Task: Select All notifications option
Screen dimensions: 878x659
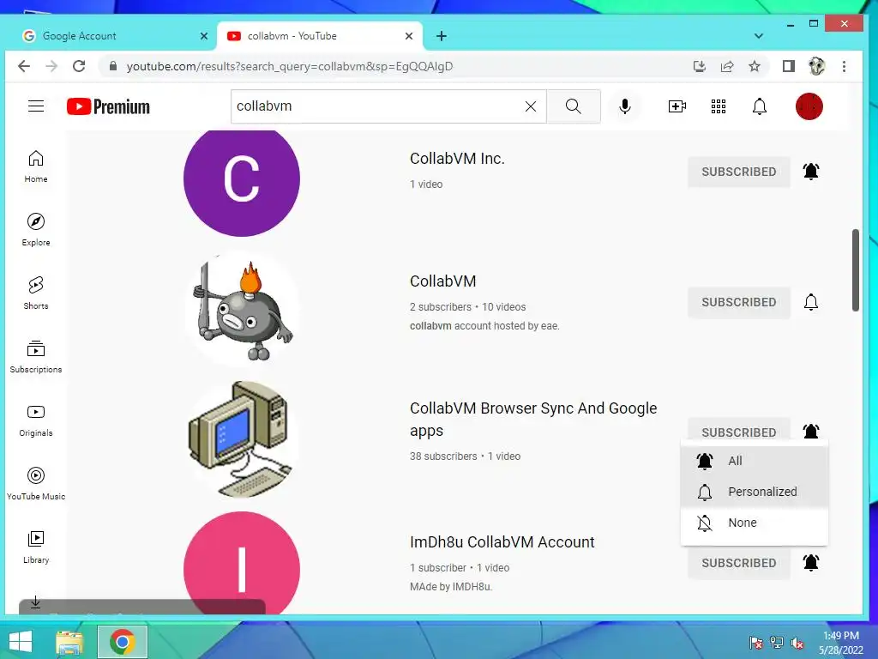Action: coord(755,461)
